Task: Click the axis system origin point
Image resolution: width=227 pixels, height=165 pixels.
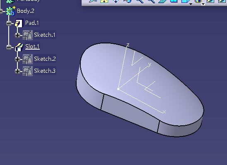Action: coord(118,89)
